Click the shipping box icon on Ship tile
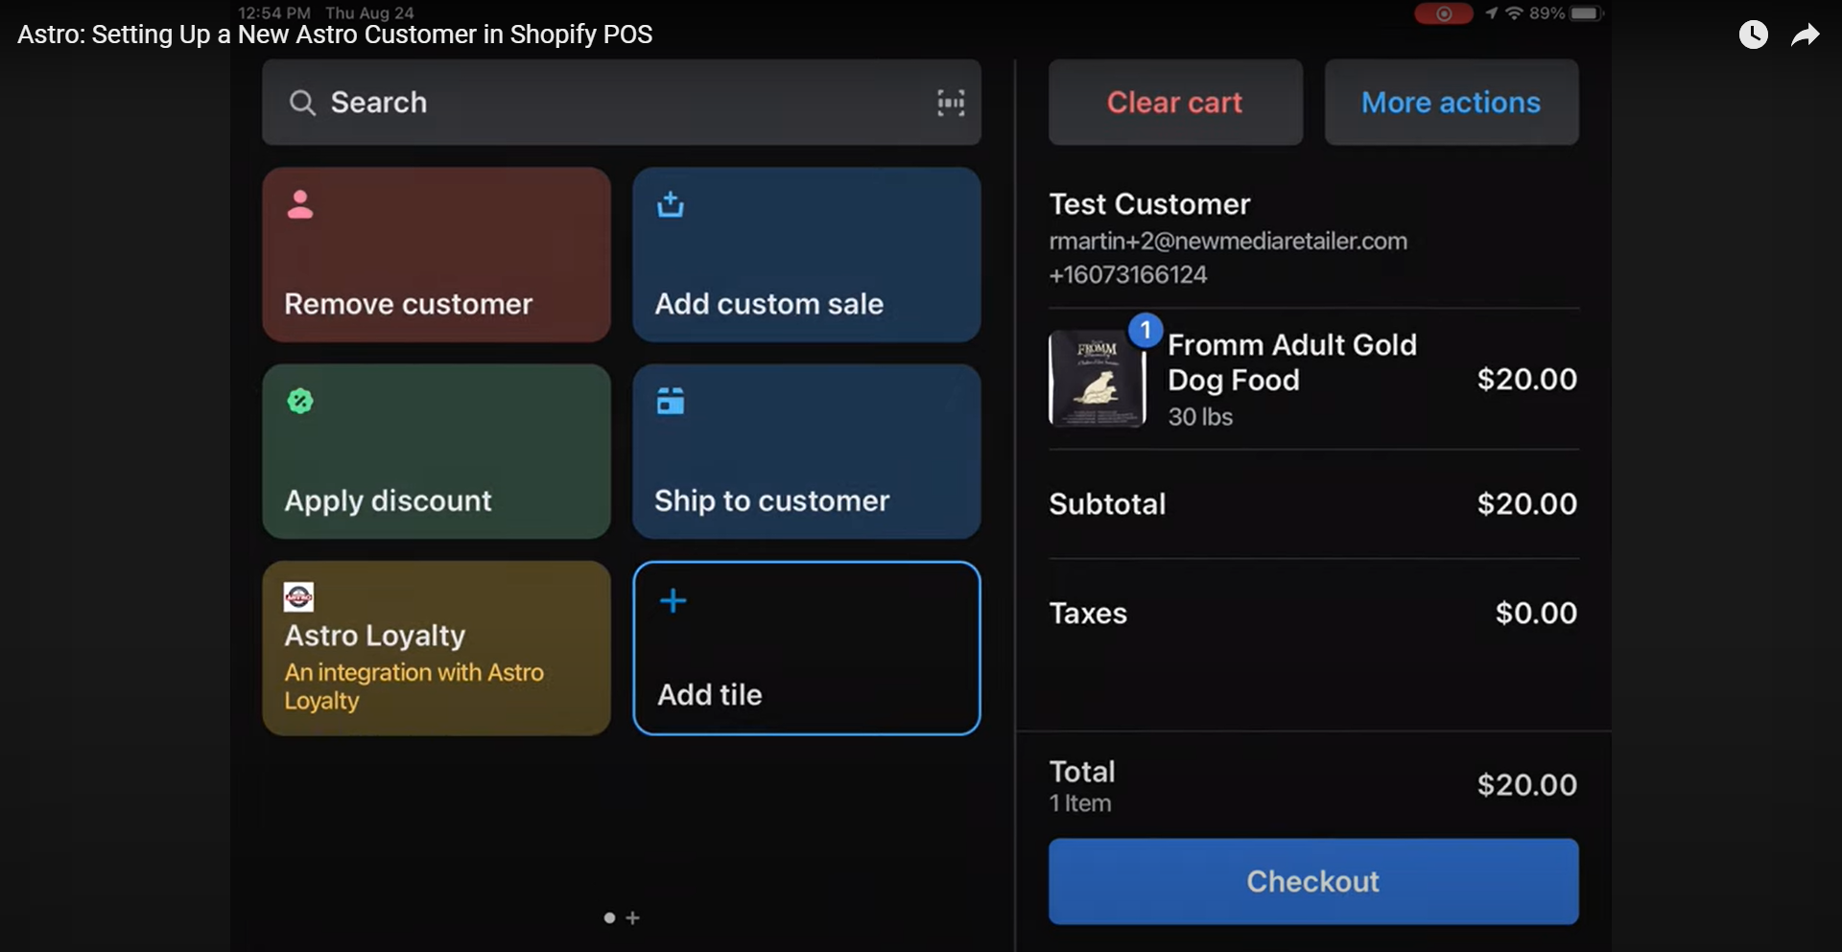The height and width of the screenshot is (952, 1842). tap(671, 401)
